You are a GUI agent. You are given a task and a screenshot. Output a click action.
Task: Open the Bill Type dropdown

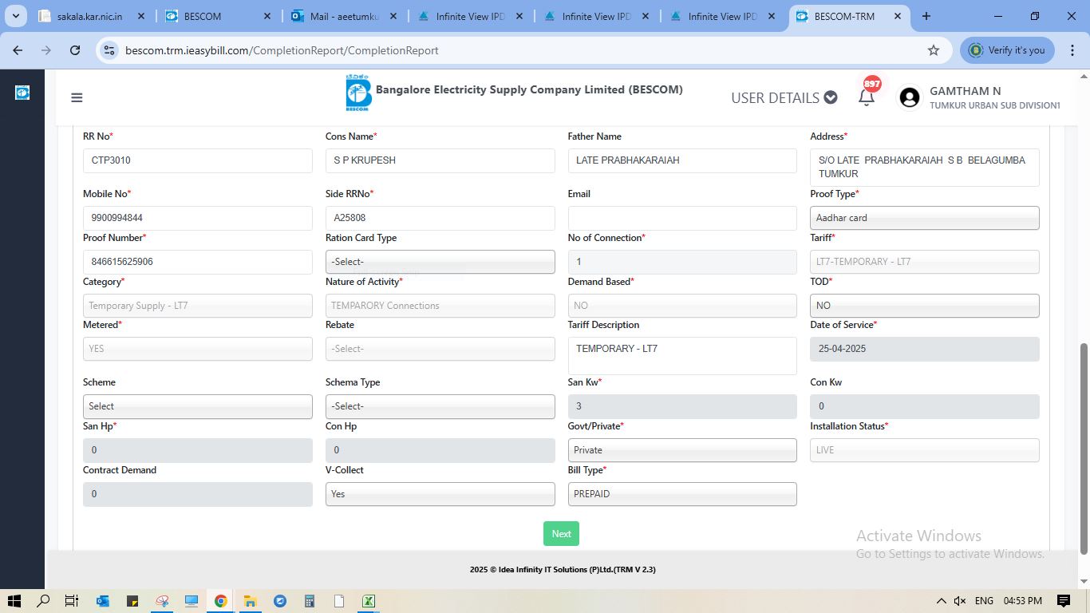pos(681,494)
